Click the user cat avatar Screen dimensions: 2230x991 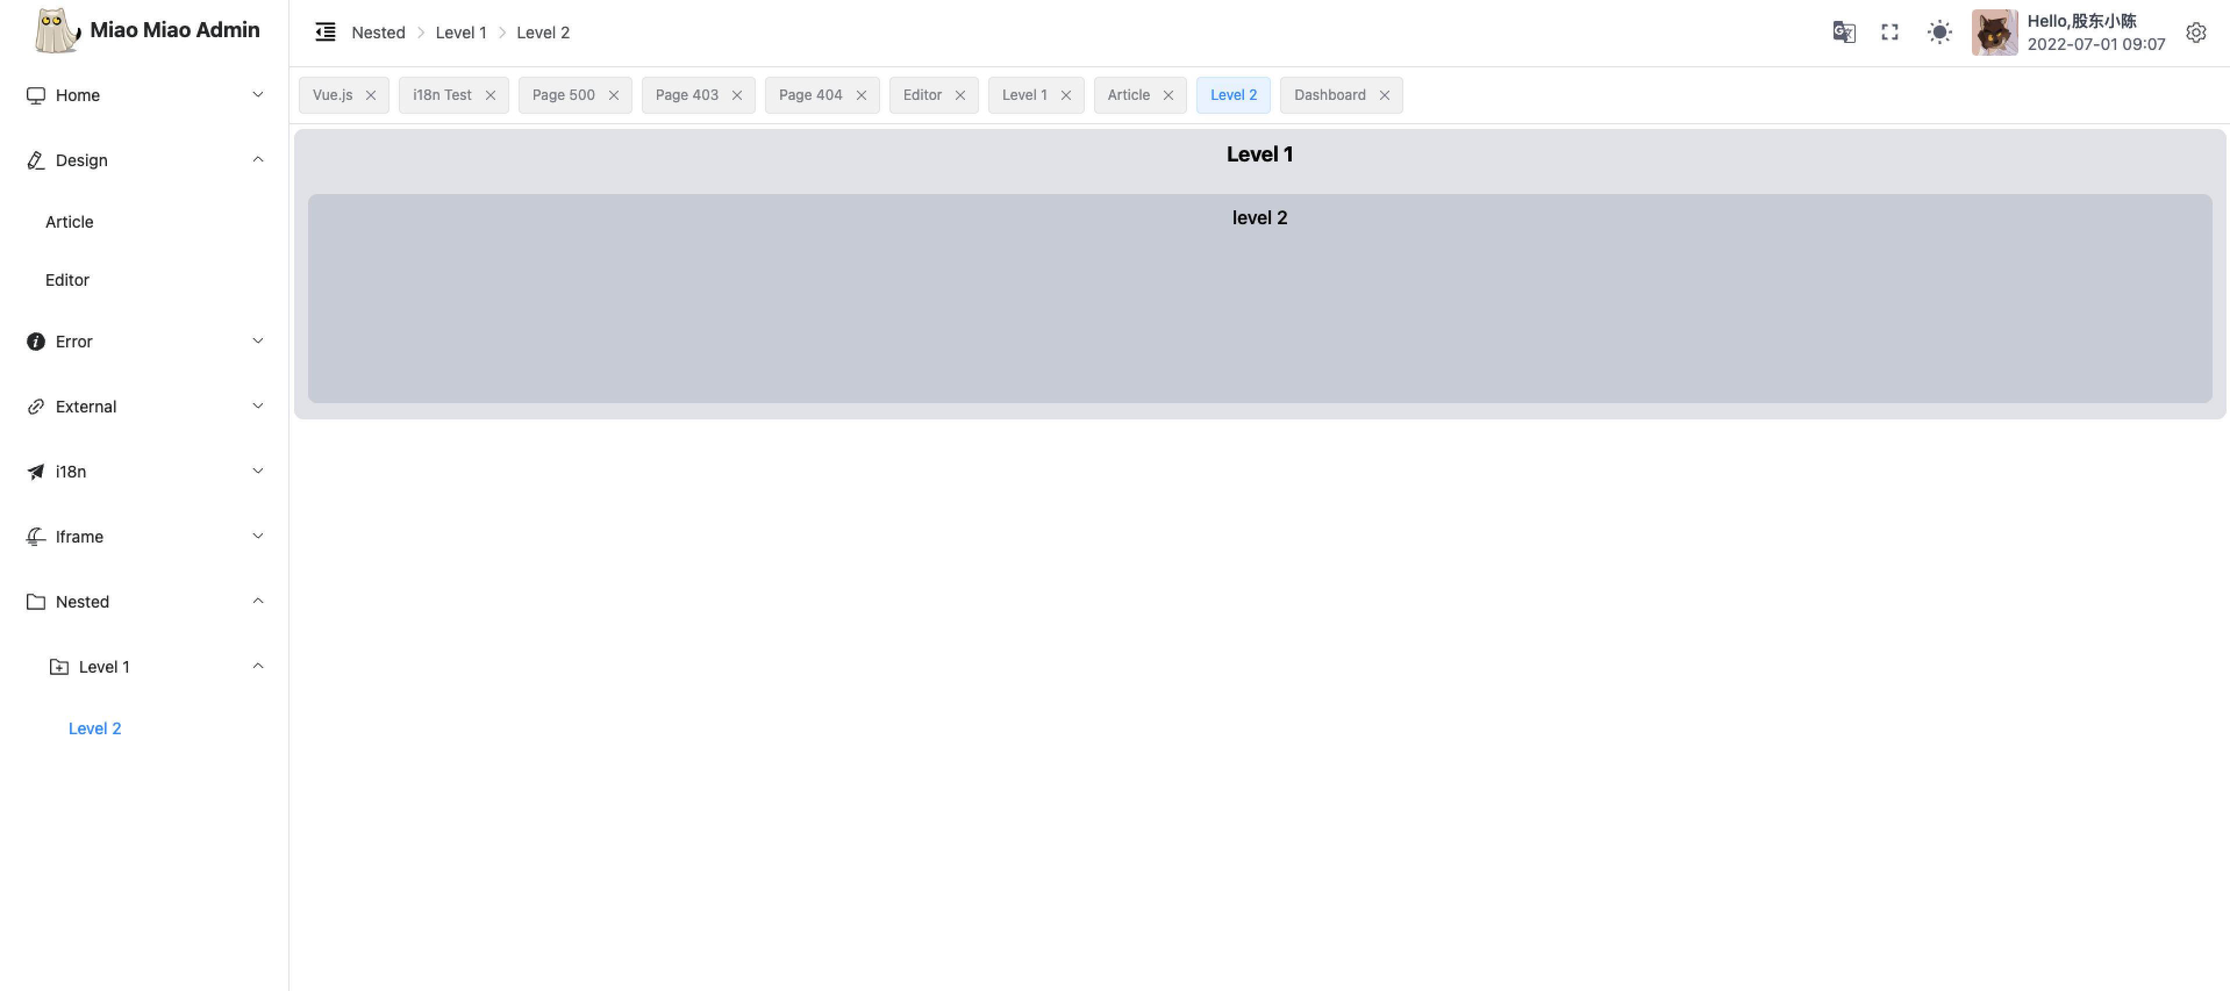tap(1993, 32)
